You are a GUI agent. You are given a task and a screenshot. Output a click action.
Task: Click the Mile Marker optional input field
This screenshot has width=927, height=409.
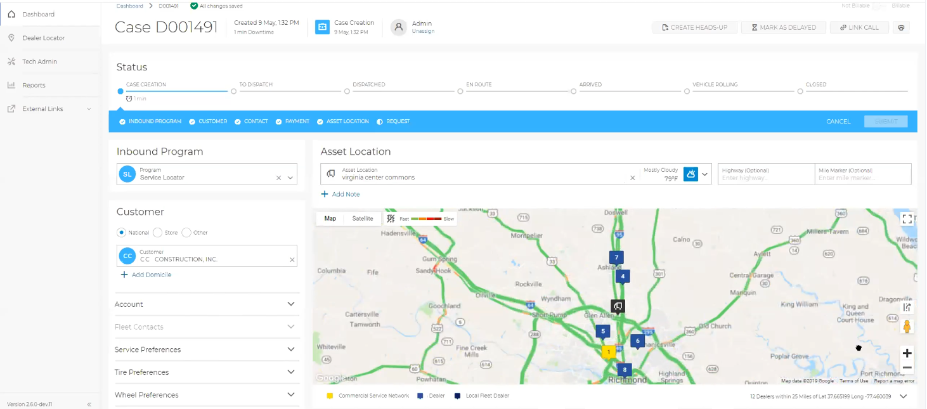pos(863,174)
